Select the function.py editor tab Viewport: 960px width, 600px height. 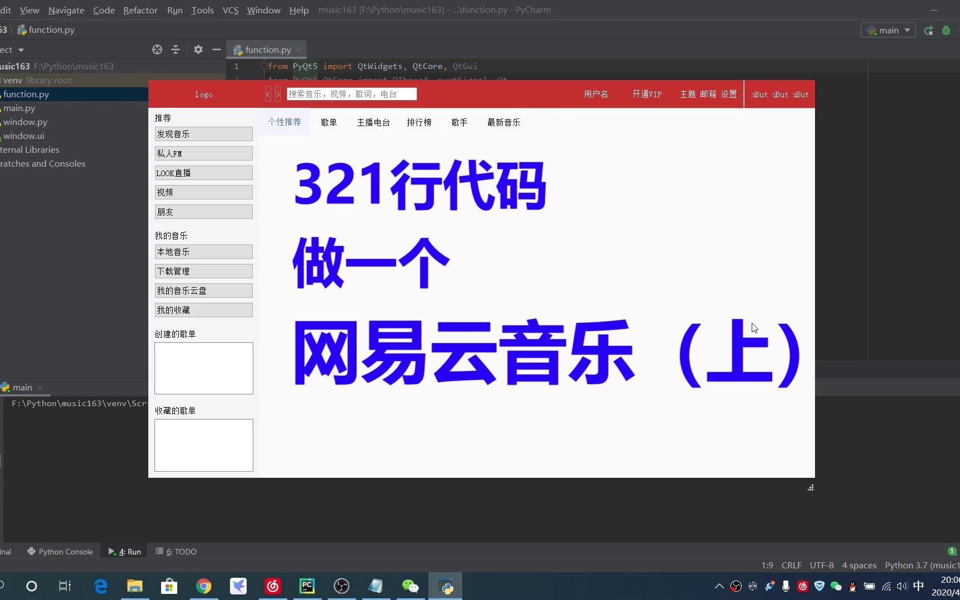point(268,49)
